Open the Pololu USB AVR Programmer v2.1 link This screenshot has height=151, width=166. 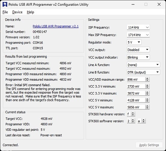point(56,26)
